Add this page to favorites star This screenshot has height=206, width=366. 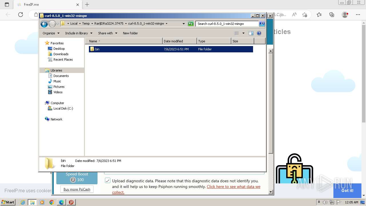[305, 15]
